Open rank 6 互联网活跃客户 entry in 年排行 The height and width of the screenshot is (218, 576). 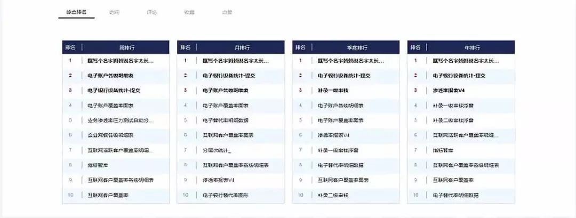click(x=466, y=135)
